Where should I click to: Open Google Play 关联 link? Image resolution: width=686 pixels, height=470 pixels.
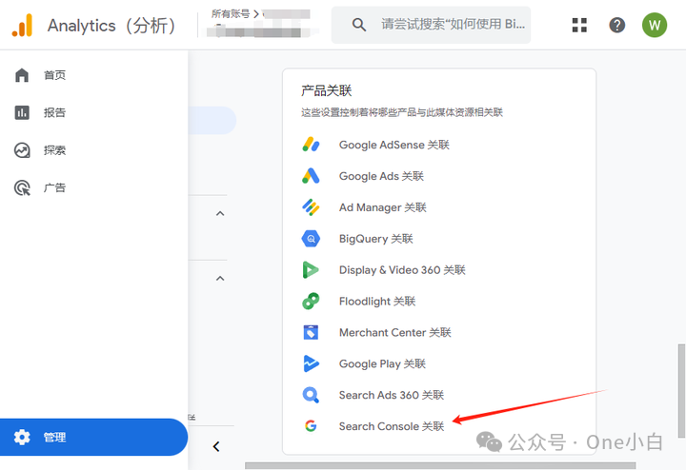click(382, 363)
